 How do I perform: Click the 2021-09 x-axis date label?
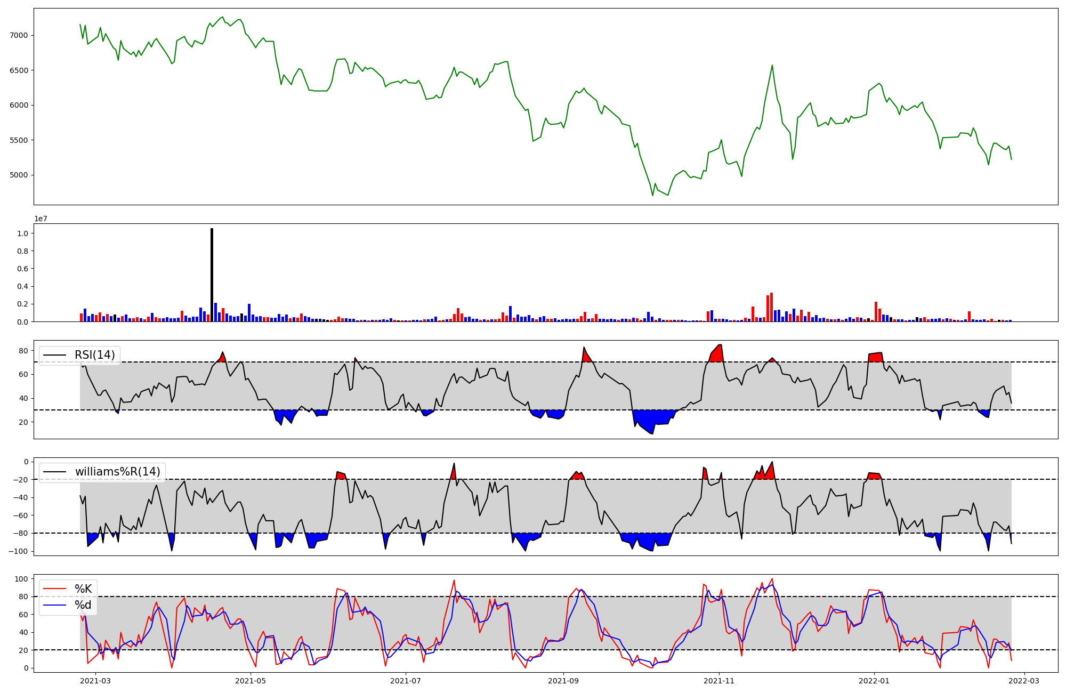[563, 681]
